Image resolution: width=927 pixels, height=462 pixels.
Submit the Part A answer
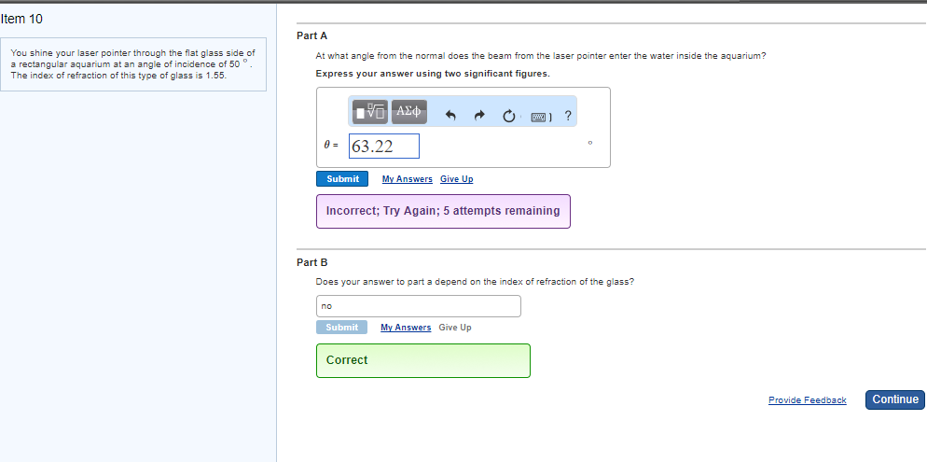click(x=342, y=178)
